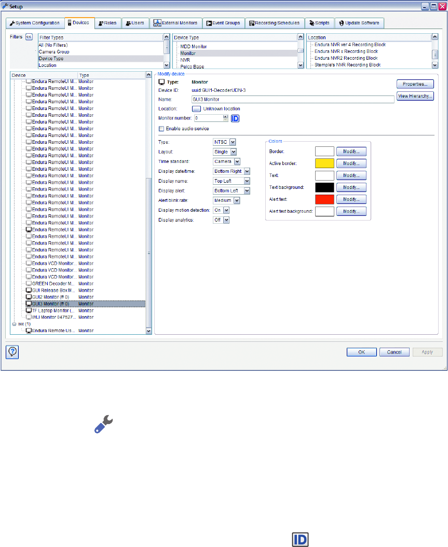The image size is (448, 547).
Task: Click the TF Laptop Monitor icon in list
Action: 29,310
